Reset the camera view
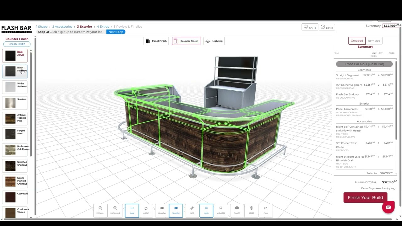Image resolution: width=402 pixels, height=226 pixels. tap(251, 210)
